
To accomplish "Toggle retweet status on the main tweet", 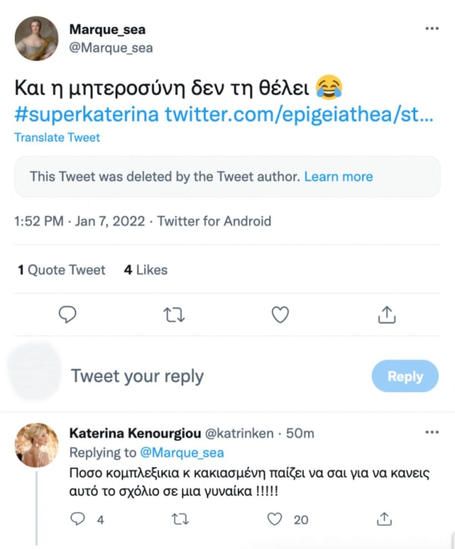I will [x=174, y=315].
